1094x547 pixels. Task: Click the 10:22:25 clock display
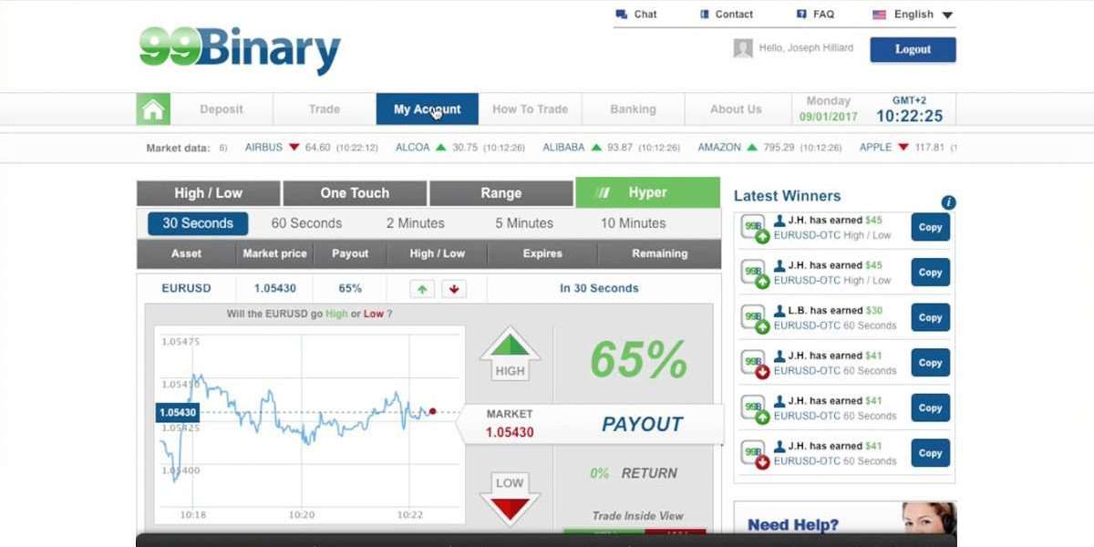[910, 116]
